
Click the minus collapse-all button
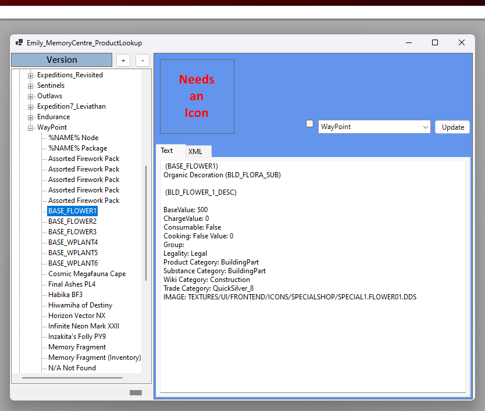142,60
